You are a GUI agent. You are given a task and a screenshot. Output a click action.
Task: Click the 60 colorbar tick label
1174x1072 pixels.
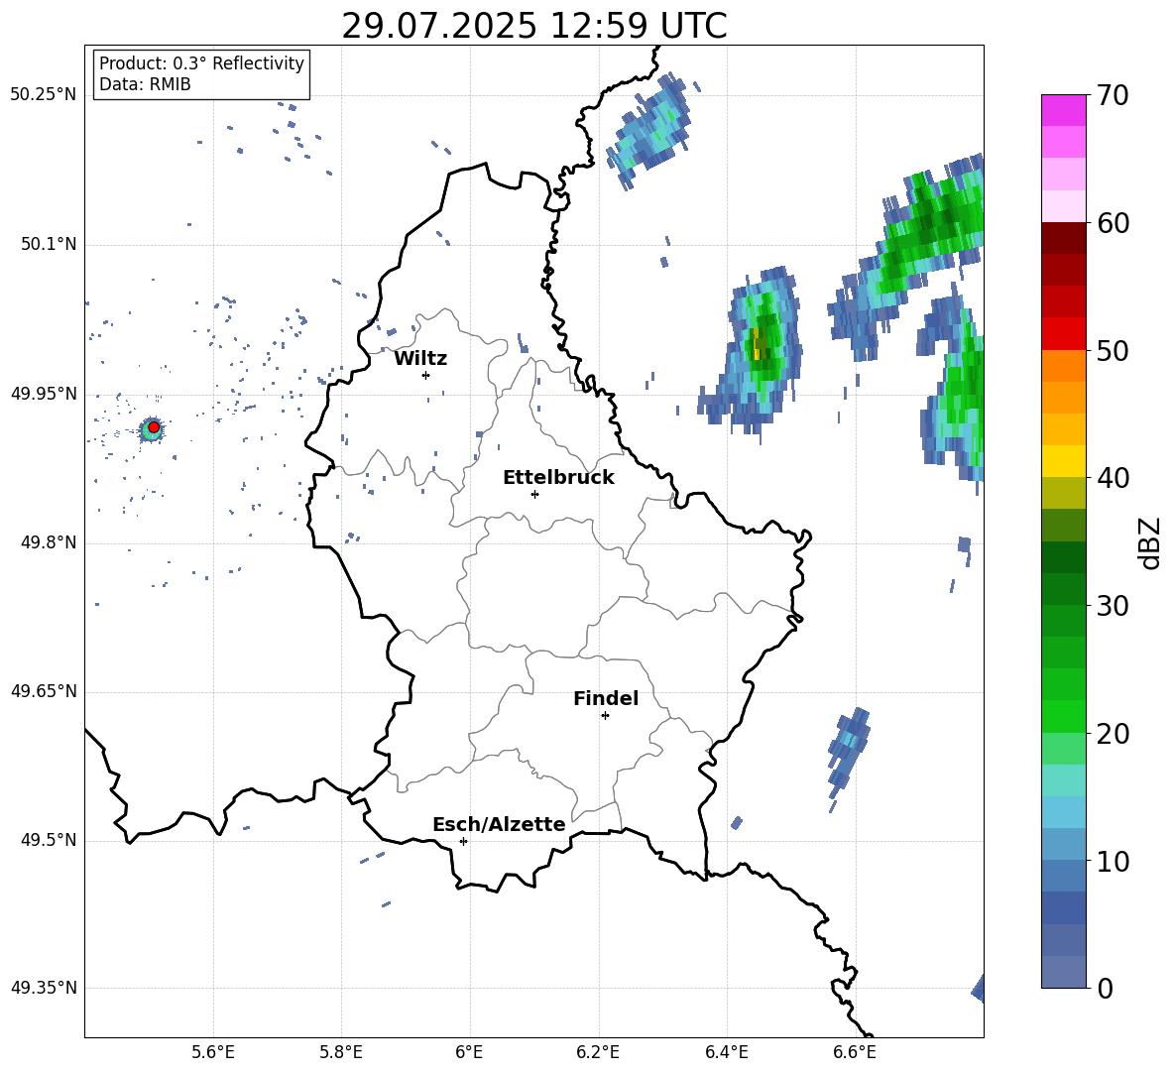click(x=1113, y=223)
